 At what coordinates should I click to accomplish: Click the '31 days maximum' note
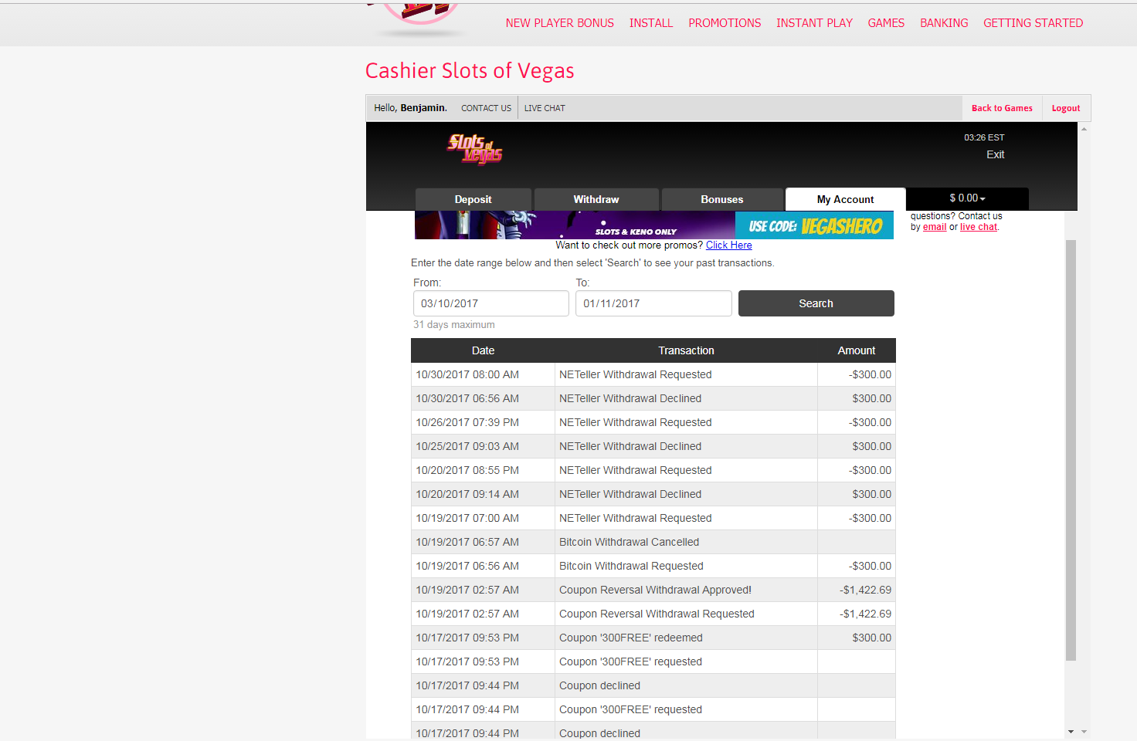454,325
